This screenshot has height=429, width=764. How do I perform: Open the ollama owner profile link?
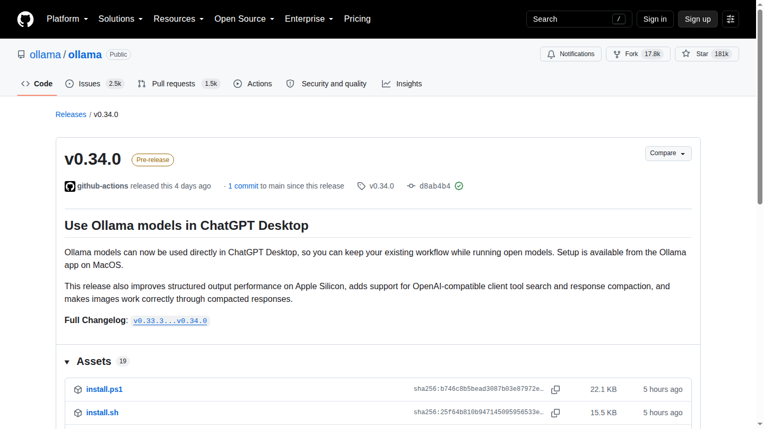45,55
